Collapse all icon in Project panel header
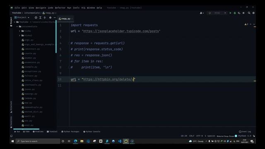This screenshot has height=149, width=265. 45,17
